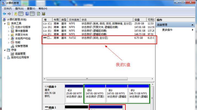Select the (C:) volume row in list
Image resolution: width=197 pixels, height=110 pixels.
[x=99, y=24]
